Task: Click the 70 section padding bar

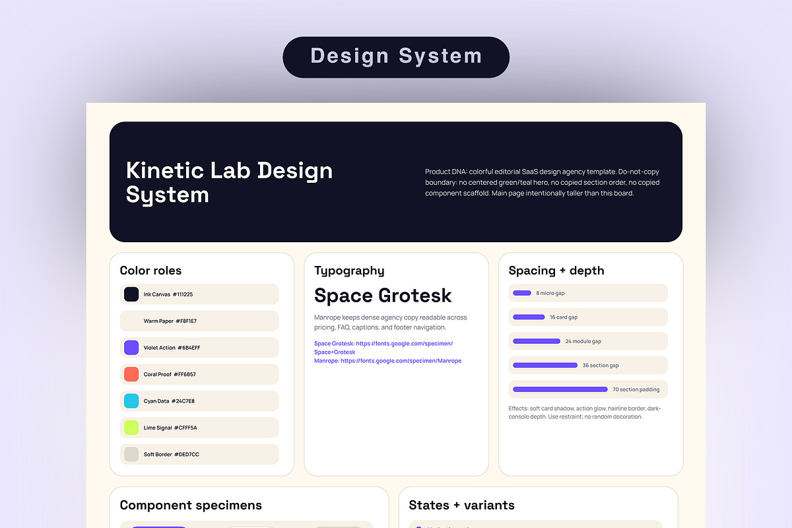Action: 560,389
